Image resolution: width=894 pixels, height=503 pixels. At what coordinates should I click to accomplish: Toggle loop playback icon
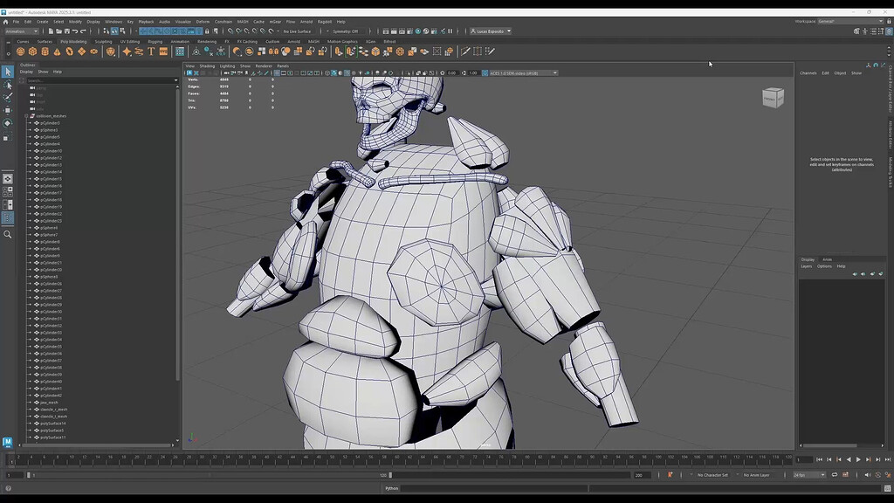834,474
